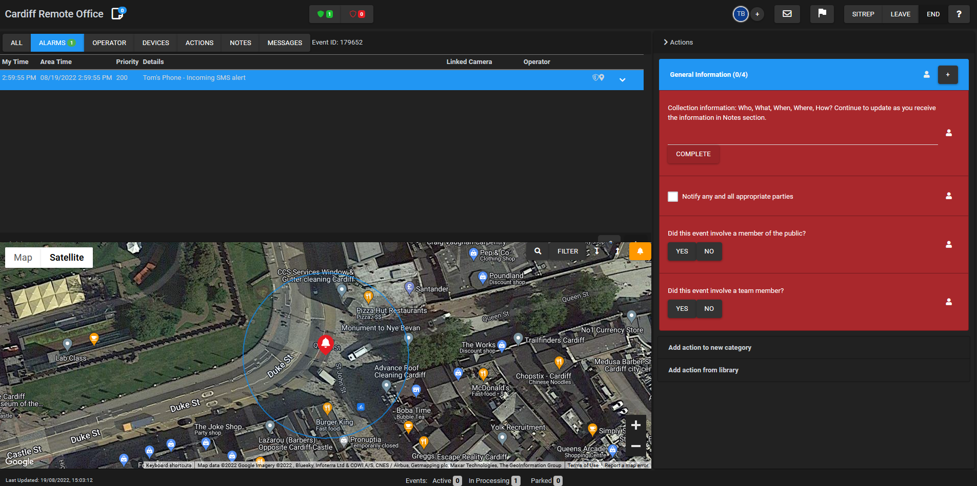Answer YES for member of the public

click(682, 251)
